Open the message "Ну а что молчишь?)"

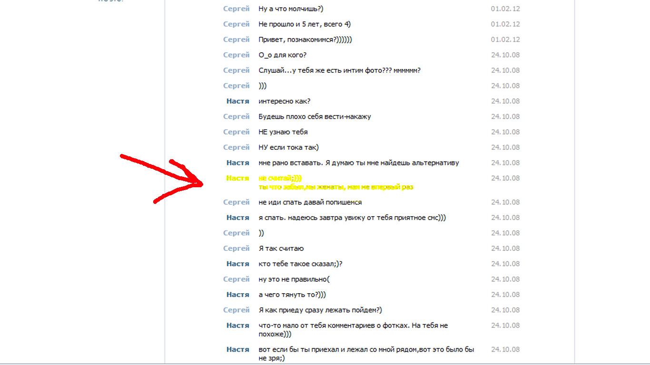(291, 9)
